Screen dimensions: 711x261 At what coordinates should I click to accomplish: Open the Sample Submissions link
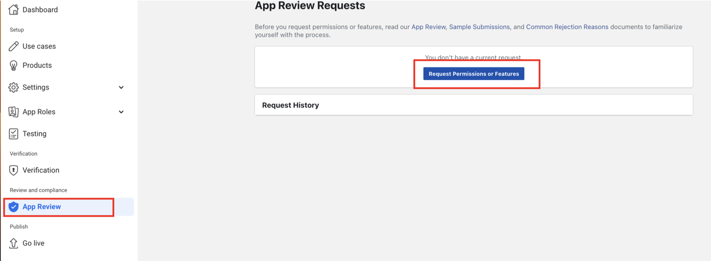(x=479, y=27)
